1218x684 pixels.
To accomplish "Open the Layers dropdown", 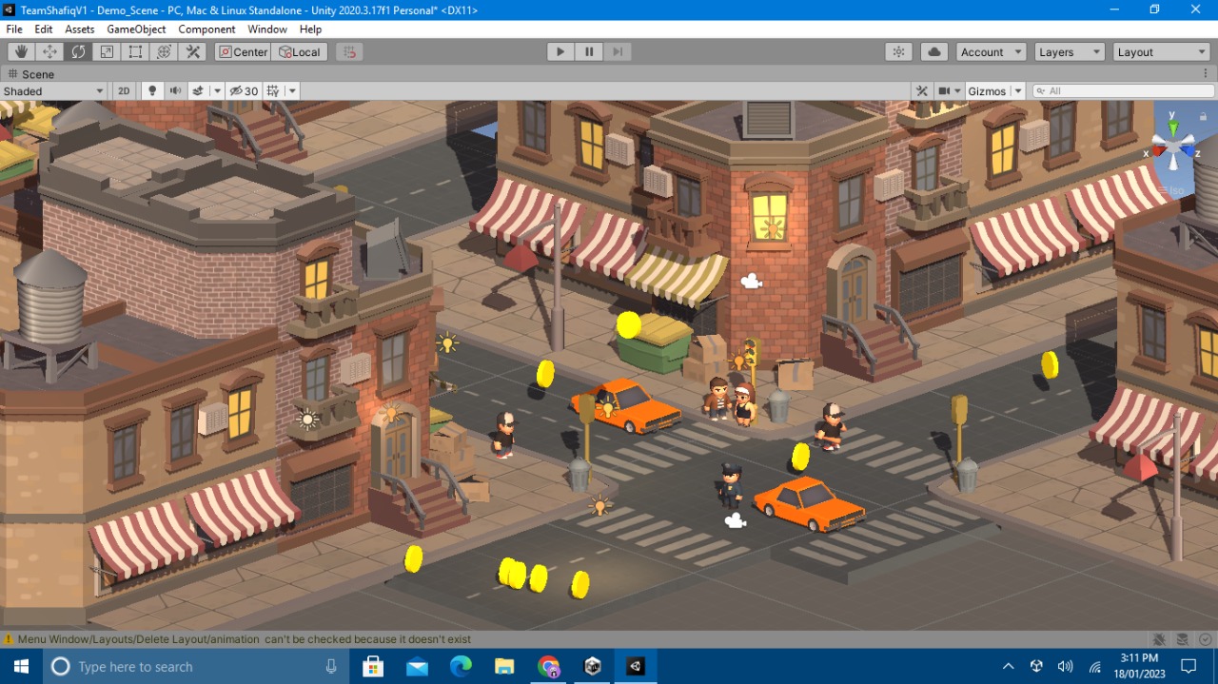I will [1070, 52].
